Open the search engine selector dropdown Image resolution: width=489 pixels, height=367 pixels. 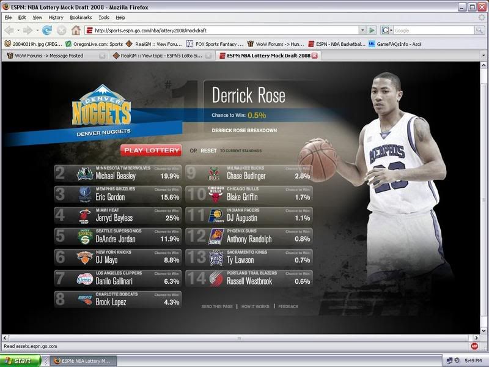click(x=387, y=30)
